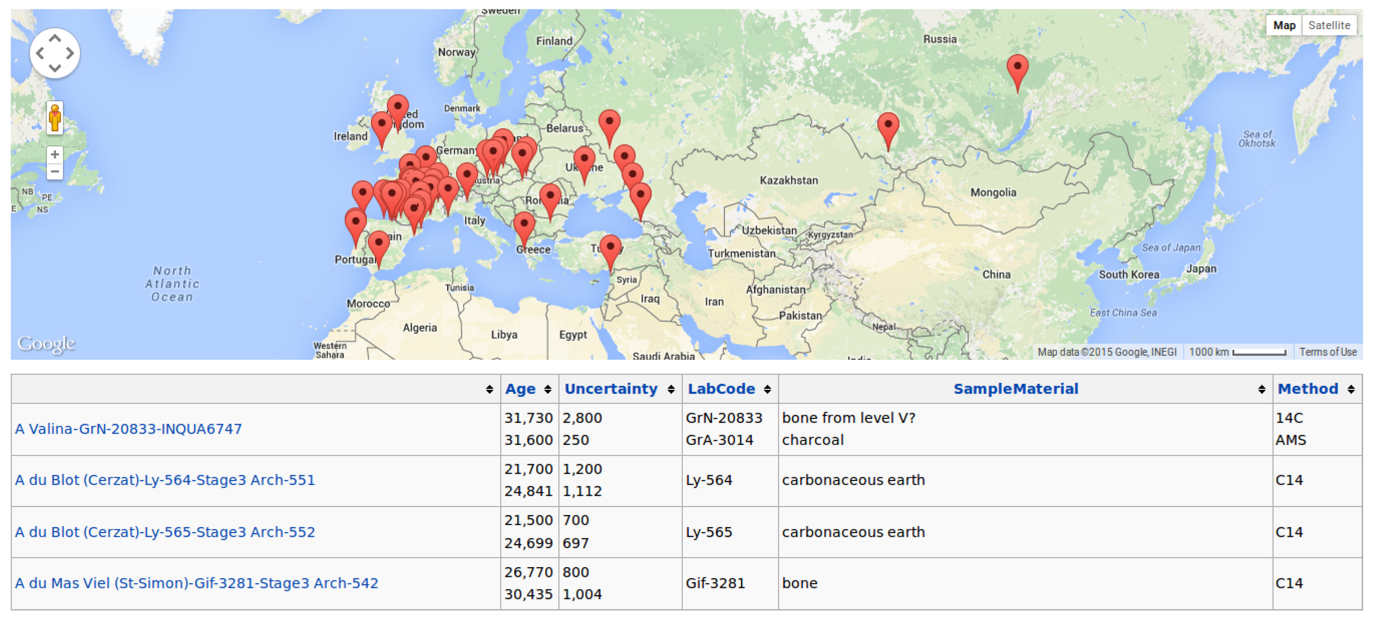Sort by Method column header
Screen dimensions: 1373x620
[1308, 389]
